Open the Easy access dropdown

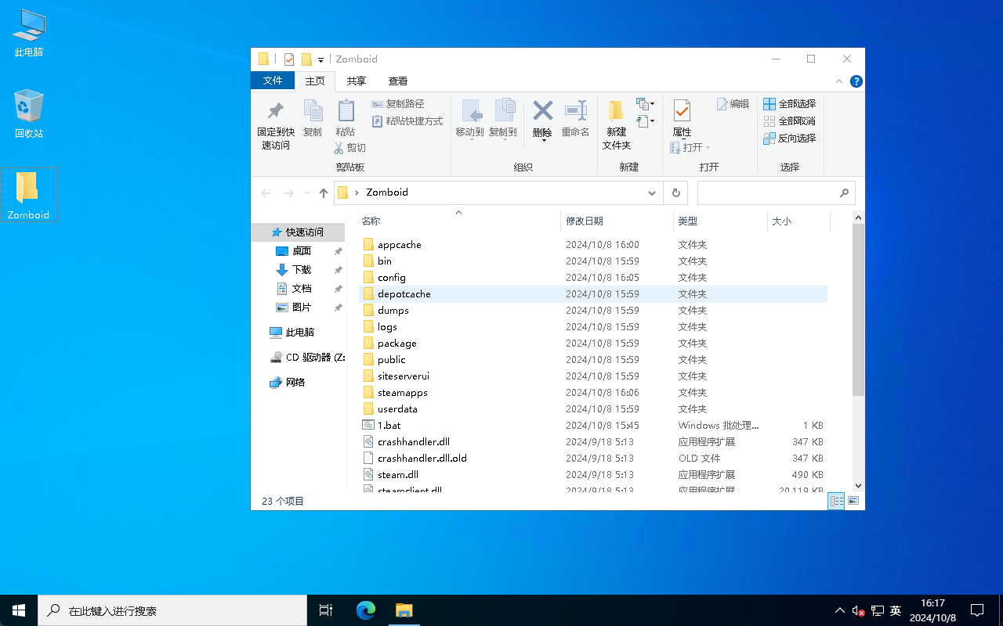(x=645, y=121)
